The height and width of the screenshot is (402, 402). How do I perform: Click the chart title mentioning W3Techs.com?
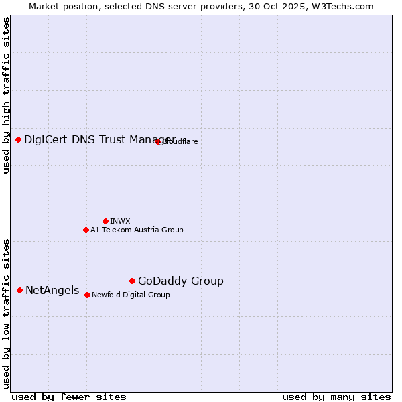click(201, 6)
